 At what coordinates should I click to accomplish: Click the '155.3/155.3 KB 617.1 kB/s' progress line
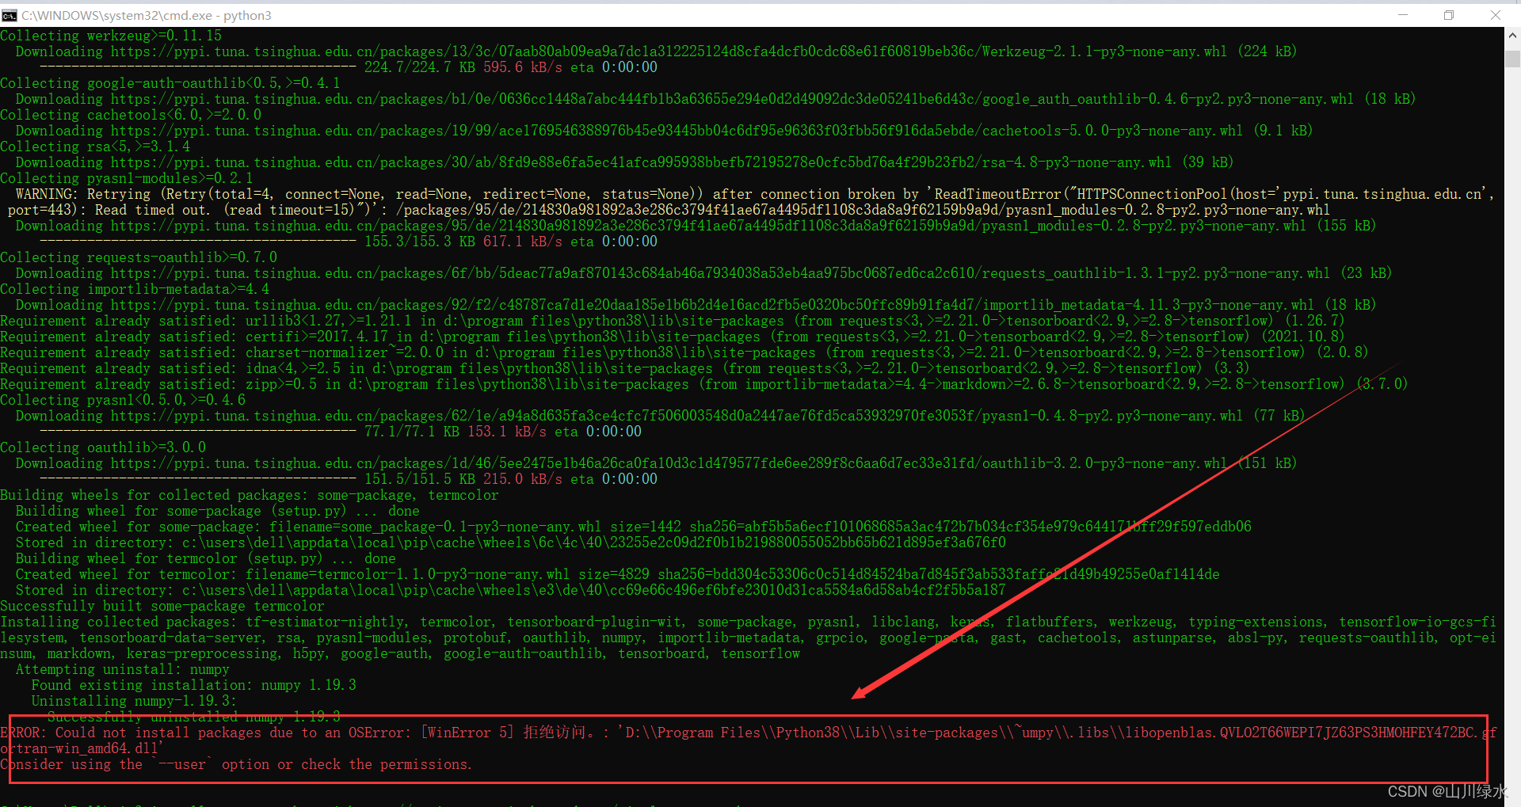click(x=349, y=242)
